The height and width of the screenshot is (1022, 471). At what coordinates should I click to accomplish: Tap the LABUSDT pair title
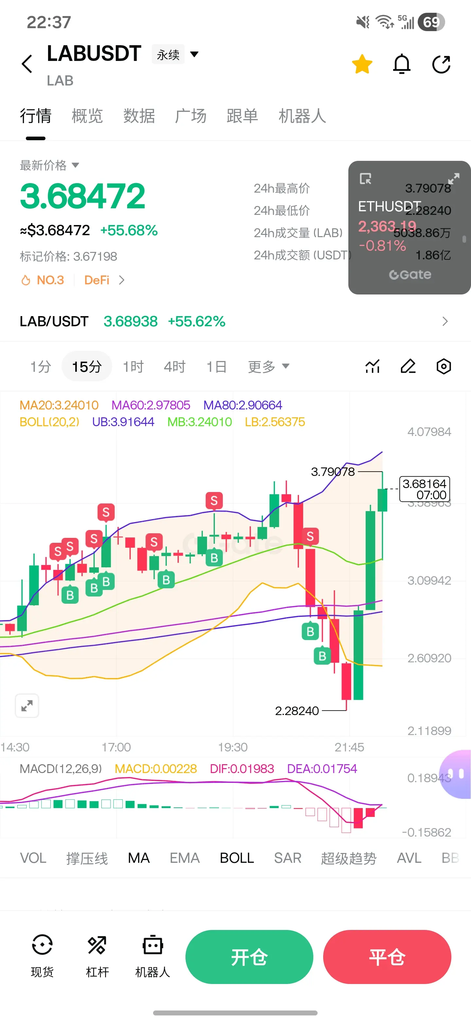click(x=94, y=54)
